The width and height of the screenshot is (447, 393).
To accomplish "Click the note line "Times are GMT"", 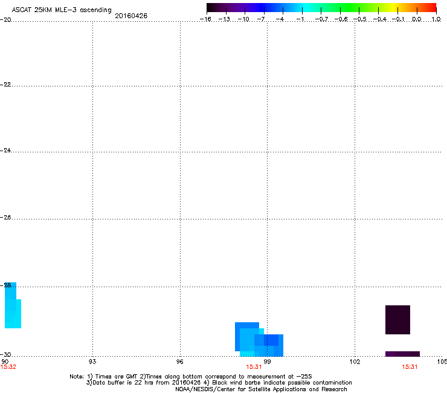I will (x=191, y=377).
